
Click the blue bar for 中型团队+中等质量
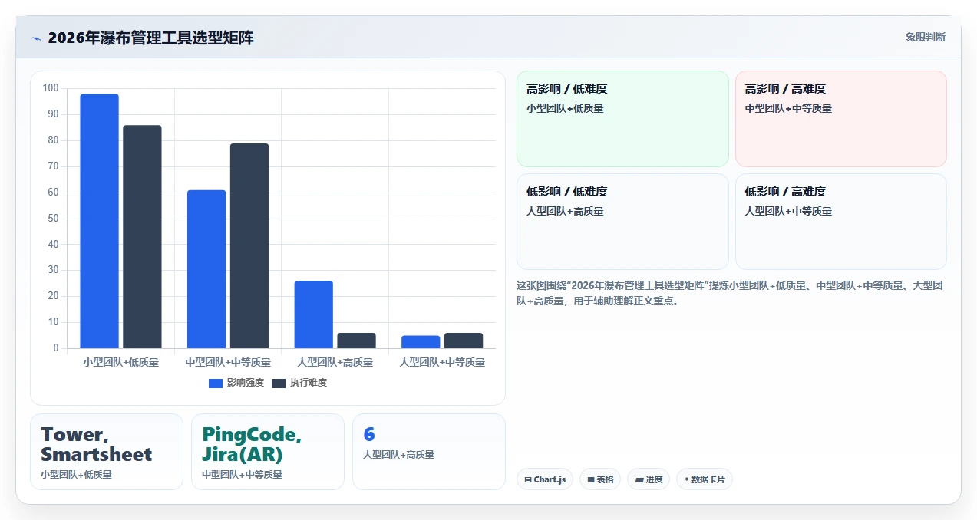(206, 269)
